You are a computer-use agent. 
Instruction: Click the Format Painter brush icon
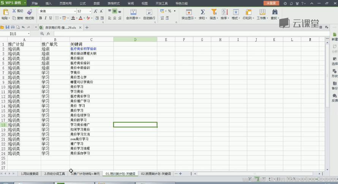(x=29, y=12)
